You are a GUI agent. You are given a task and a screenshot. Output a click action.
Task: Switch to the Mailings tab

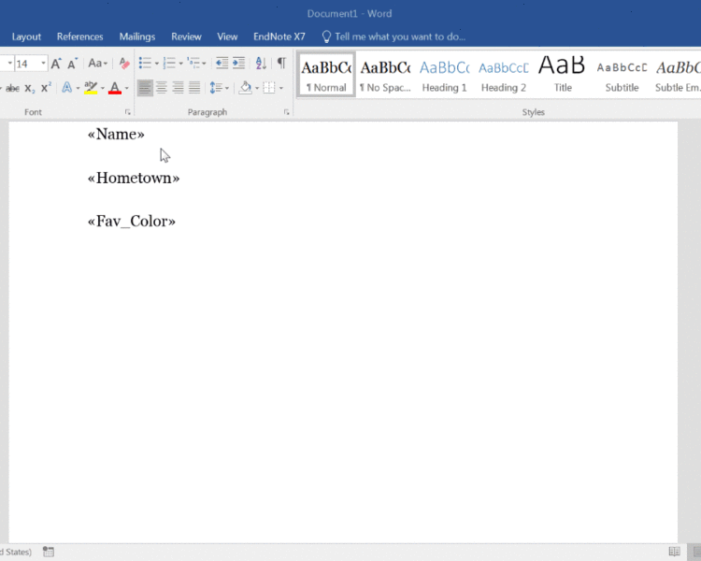pyautogui.click(x=137, y=36)
